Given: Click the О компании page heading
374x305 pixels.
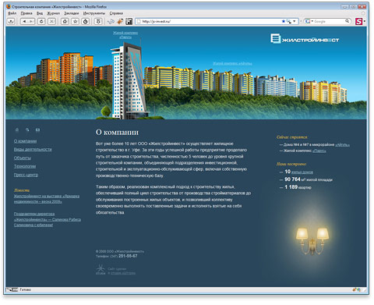Looking at the screenshot, I should pyautogui.click(x=117, y=132).
